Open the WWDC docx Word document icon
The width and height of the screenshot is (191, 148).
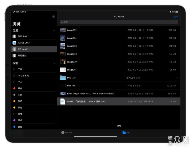[x=63, y=101]
